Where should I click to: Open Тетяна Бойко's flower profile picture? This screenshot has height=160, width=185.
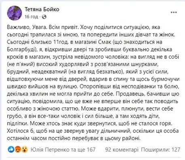[x=14, y=13]
